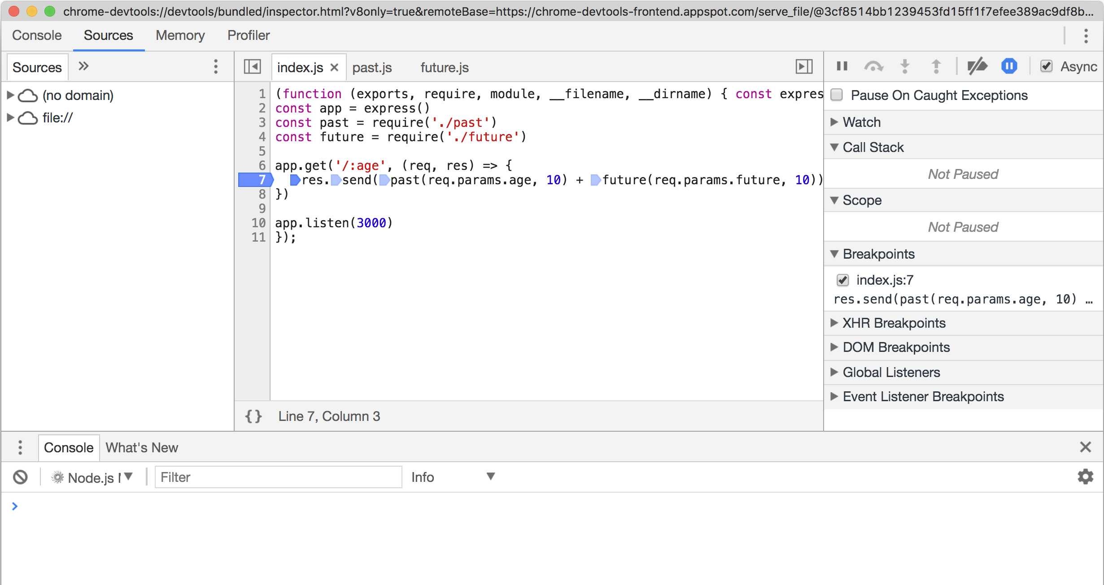Viewport: 1104px width, 585px height.
Task: Switch to the Profiler panel tab
Action: [x=249, y=35]
